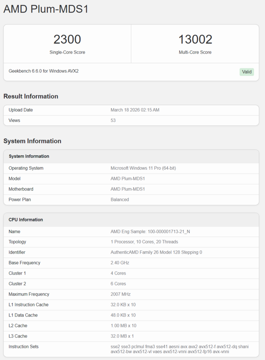
Task: Select the 2300 single-core score value
Action: [67, 39]
